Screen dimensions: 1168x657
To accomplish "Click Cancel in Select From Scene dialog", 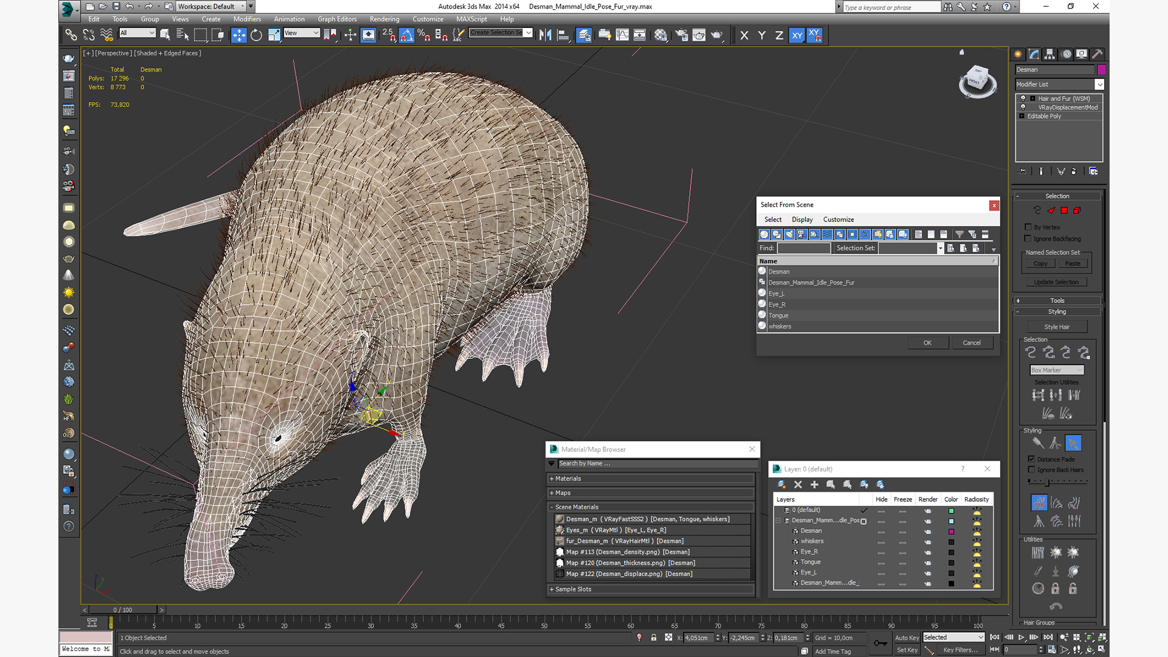I will point(972,343).
